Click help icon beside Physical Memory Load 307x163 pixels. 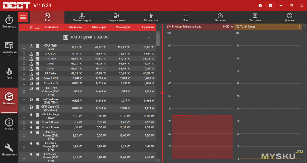point(169,26)
